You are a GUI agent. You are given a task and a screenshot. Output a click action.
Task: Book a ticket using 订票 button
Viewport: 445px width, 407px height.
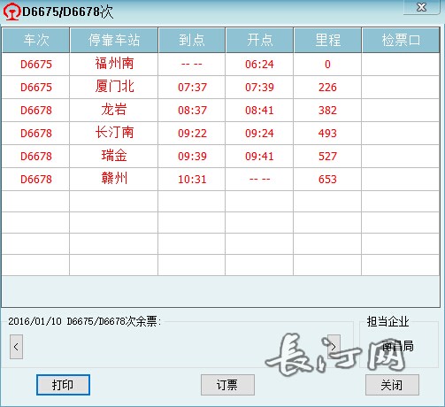[227, 385]
